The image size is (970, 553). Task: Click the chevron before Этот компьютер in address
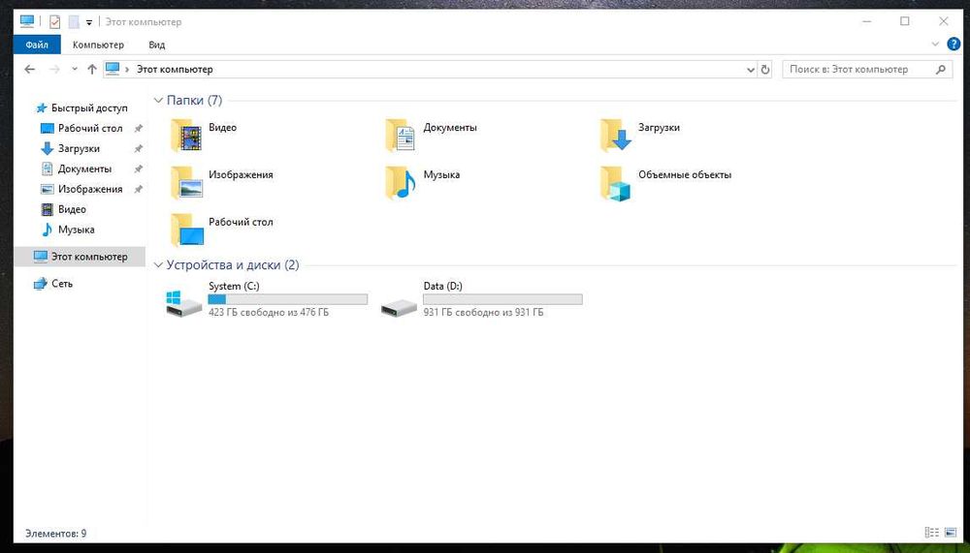(x=127, y=69)
